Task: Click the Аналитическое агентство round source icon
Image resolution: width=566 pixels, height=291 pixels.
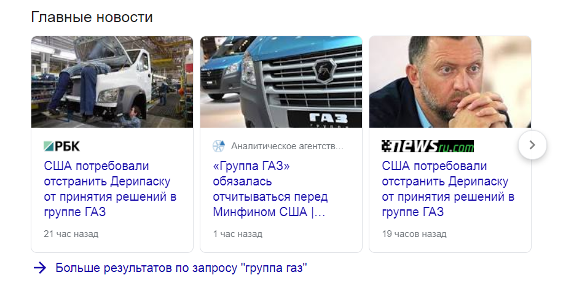Action: 219,146
